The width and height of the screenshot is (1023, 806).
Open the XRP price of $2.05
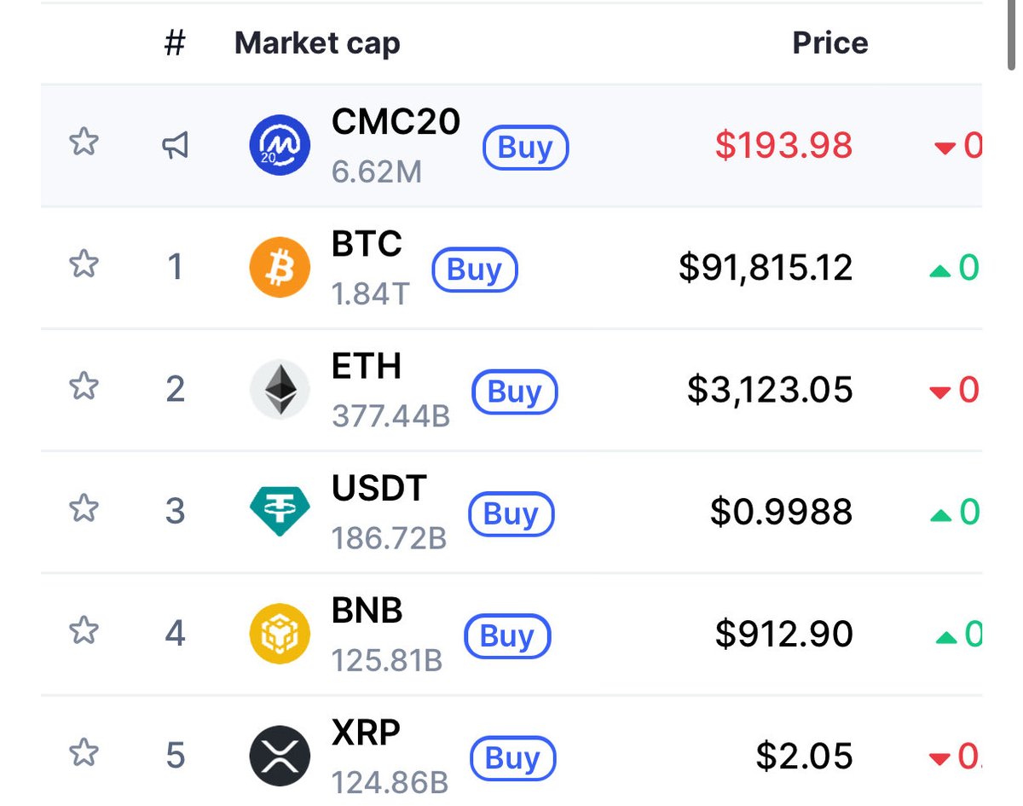[x=804, y=756]
